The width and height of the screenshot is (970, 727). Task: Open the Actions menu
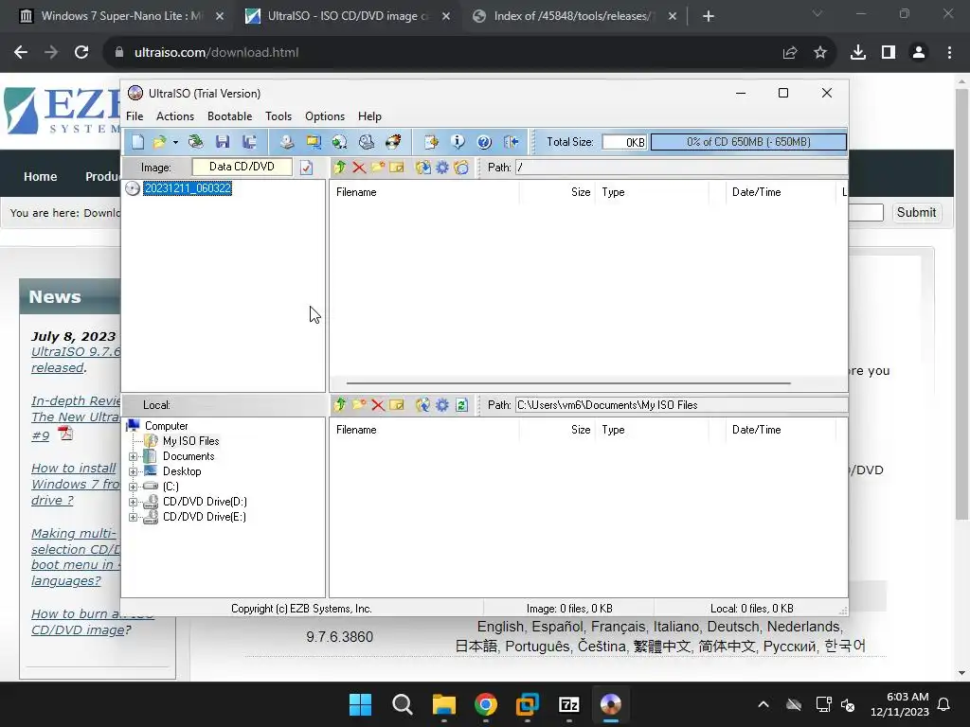tap(175, 116)
